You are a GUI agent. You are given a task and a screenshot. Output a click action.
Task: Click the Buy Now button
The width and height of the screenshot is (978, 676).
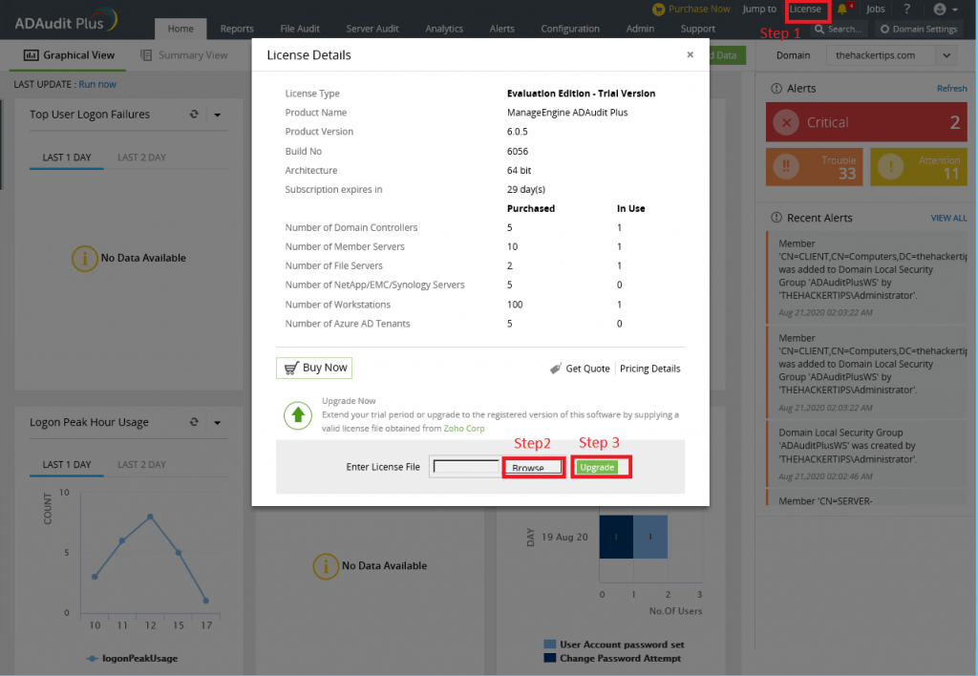314,368
